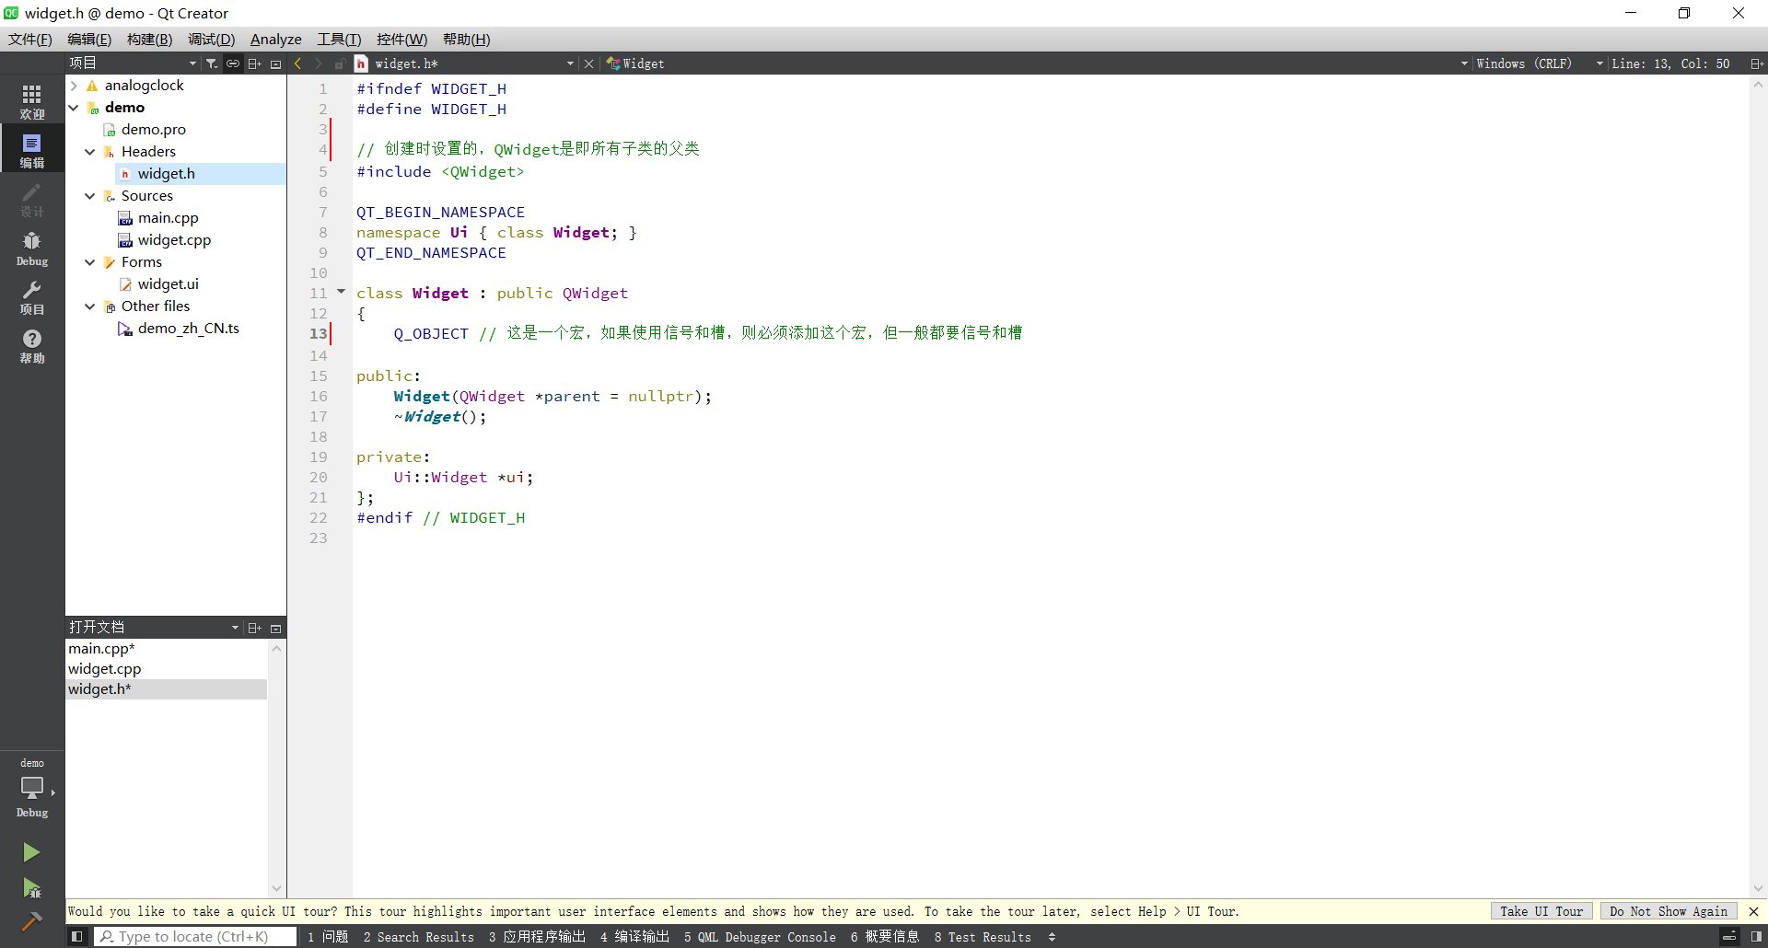The width and height of the screenshot is (1768, 948).
Task: Collapse the demo project node
Action: [74, 108]
